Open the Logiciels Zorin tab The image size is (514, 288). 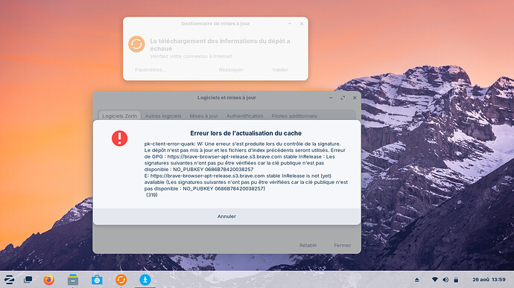[120, 116]
